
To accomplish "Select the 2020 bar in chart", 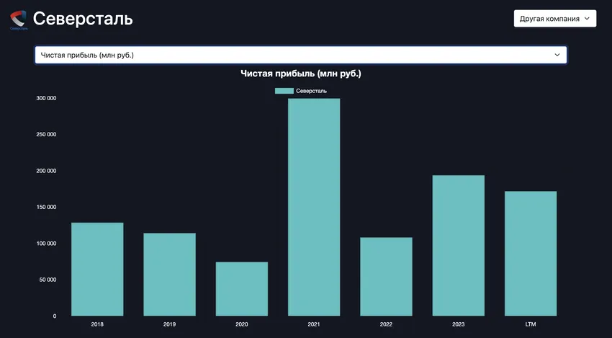I will pyautogui.click(x=242, y=289).
